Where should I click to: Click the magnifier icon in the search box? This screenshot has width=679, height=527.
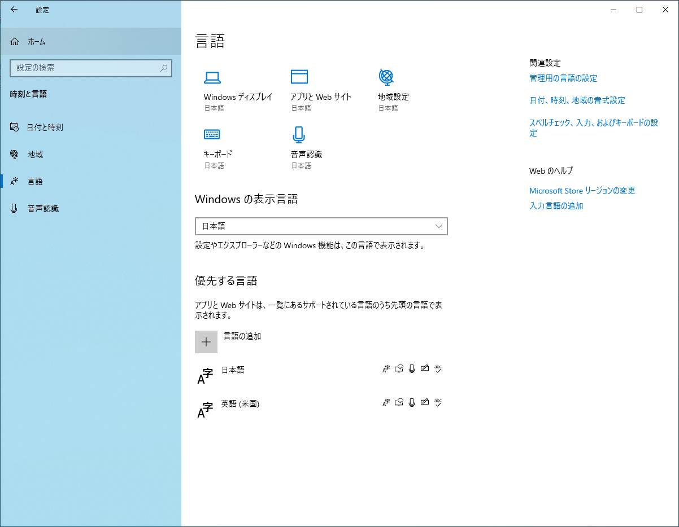164,68
